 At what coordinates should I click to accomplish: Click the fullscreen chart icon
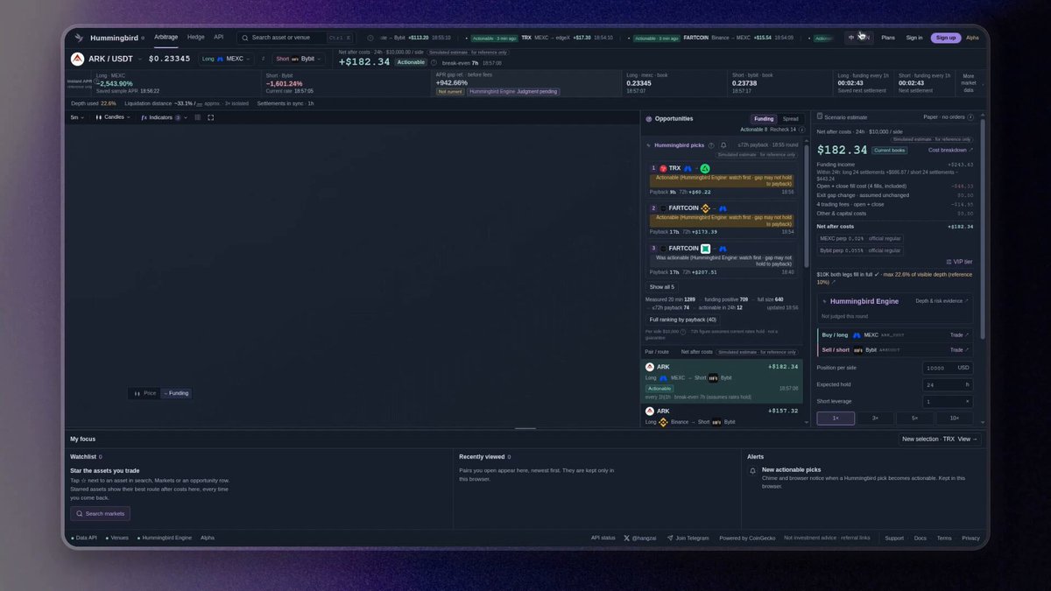tap(210, 117)
